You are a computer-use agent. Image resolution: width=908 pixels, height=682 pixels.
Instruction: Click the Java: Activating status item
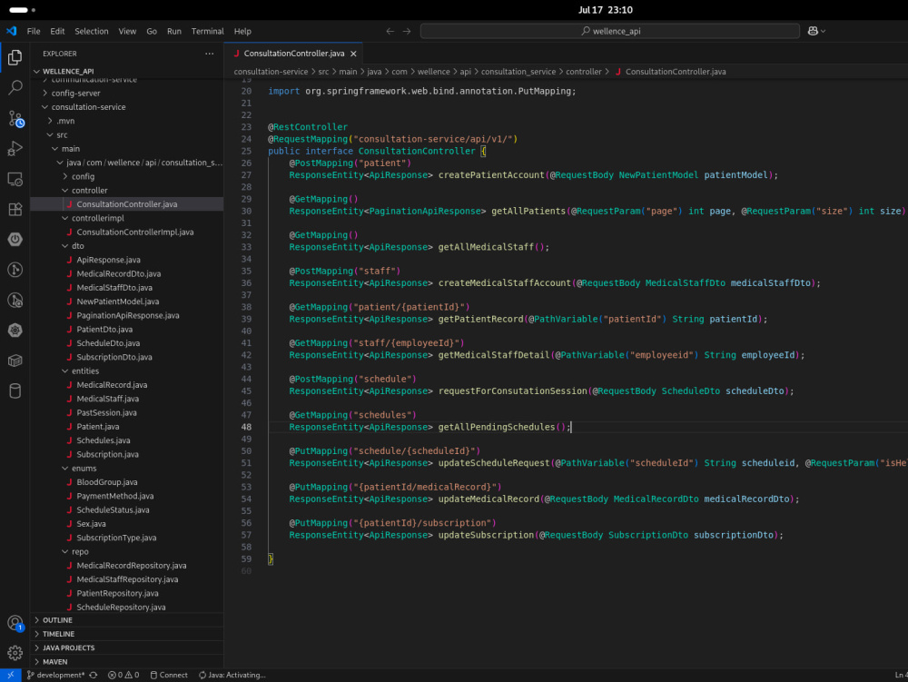click(x=232, y=675)
